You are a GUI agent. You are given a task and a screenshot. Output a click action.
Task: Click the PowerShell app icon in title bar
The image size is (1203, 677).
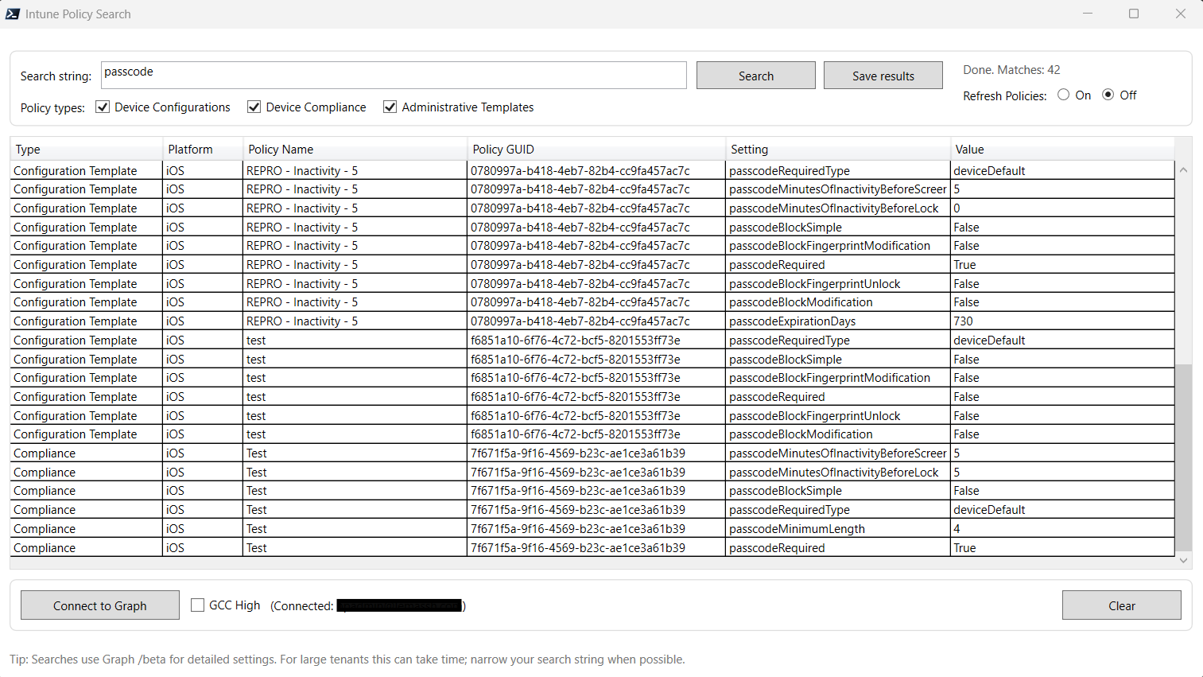13,14
